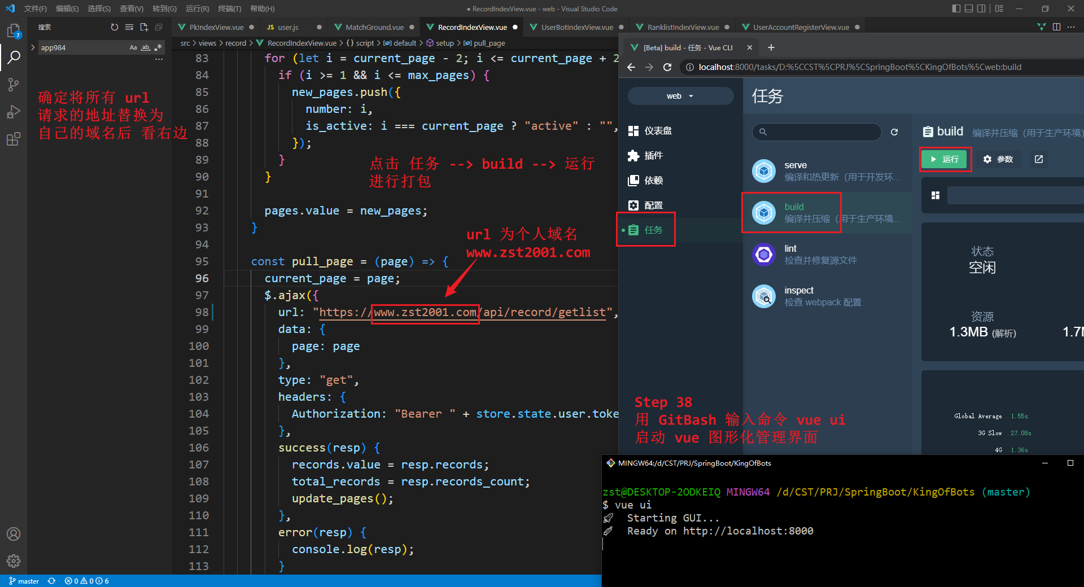Select the build task

coord(827,212)
